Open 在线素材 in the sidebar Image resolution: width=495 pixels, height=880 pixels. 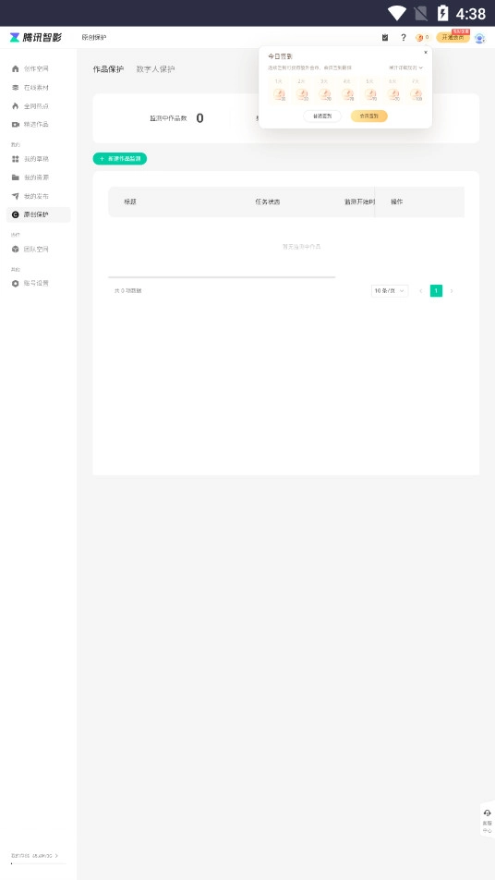[x=30, y=88]
